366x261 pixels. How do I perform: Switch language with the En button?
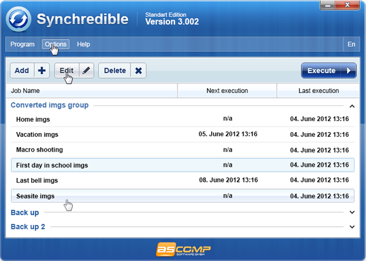tap(351, 44)
